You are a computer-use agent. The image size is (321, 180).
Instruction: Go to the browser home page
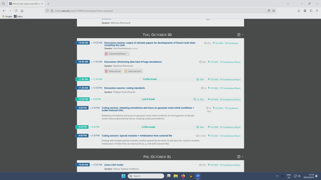pos(22,11)
